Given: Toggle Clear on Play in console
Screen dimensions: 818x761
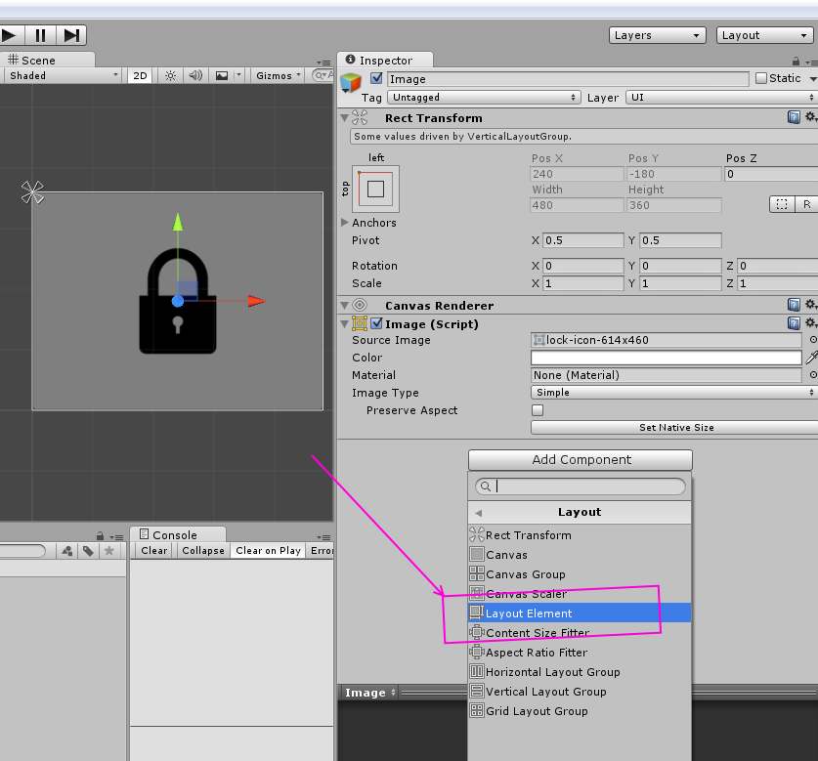Looking at the screenshot, I should pyautogui.click(x=268, y=551).
